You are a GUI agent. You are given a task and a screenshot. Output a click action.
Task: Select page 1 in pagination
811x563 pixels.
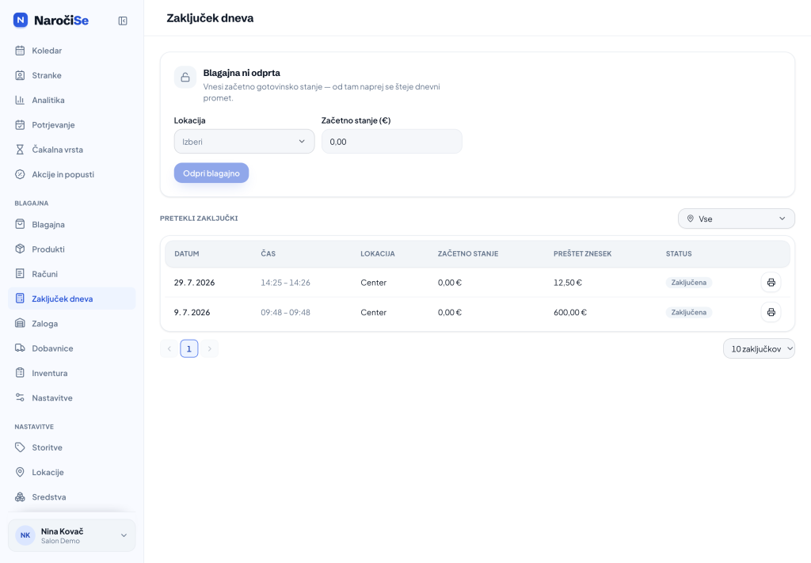point(188,349)
